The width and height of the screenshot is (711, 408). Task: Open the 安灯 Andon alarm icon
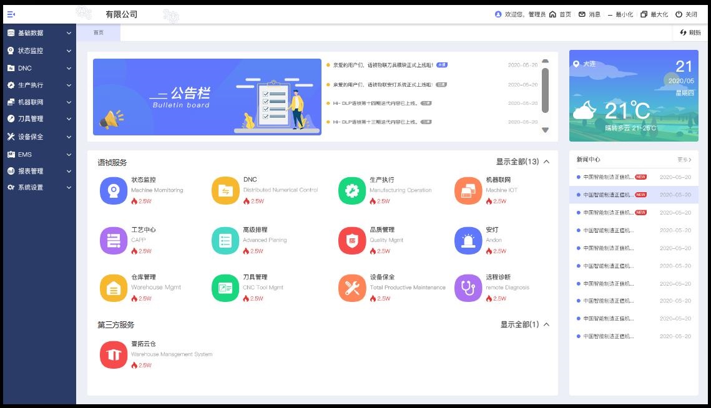[x=468, y=241]
